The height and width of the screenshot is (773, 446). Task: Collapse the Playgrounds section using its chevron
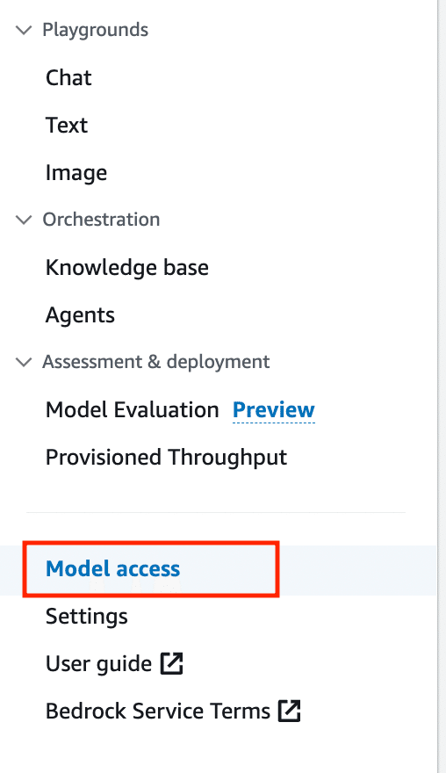(24, 30)
